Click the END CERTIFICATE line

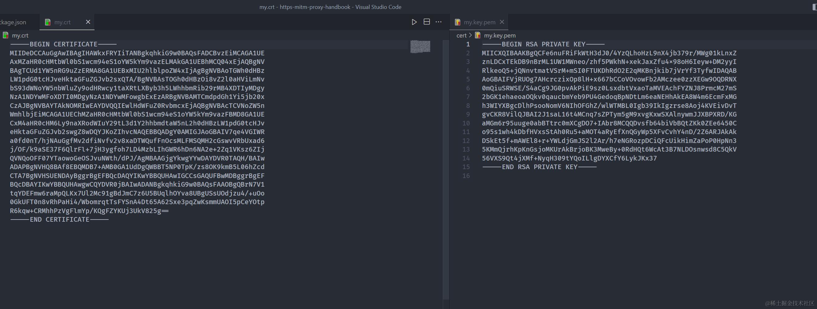pos(59,220)
